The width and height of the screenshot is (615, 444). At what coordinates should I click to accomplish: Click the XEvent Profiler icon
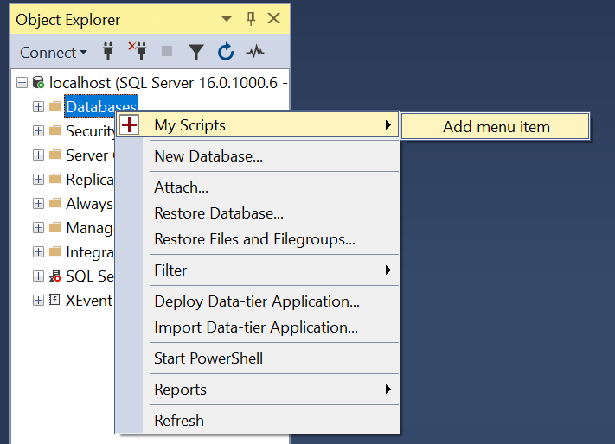pos(54,300)
